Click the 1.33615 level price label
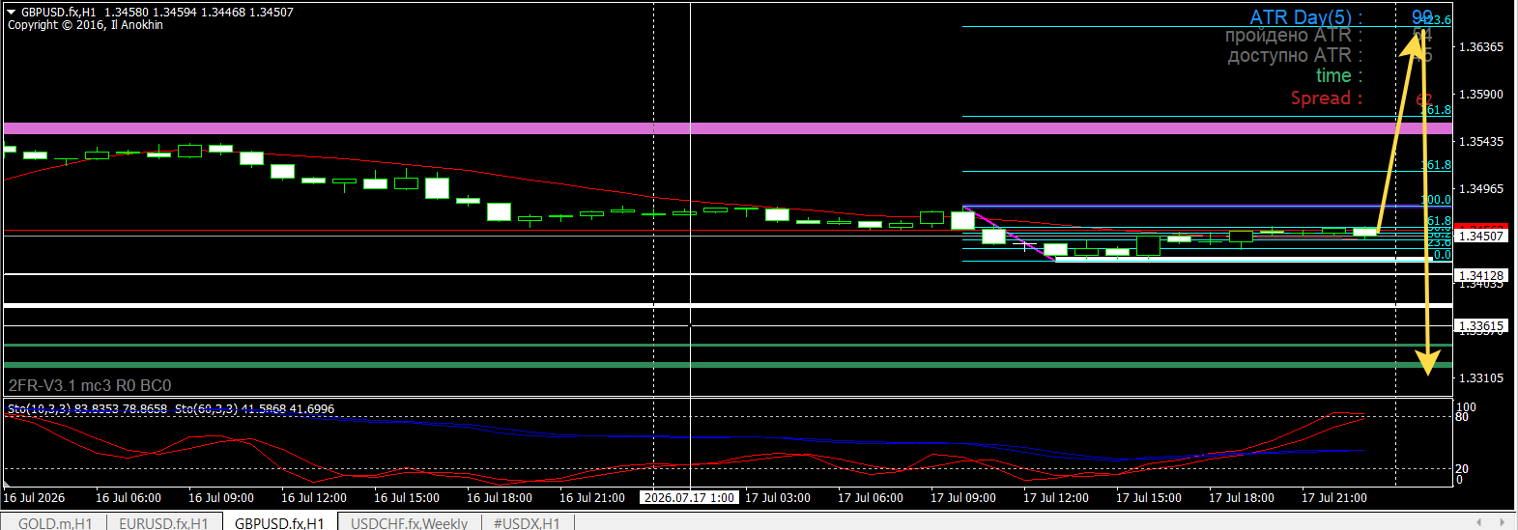The width and height of the screenshot is (1518, 530). [x=1480, y=325]
